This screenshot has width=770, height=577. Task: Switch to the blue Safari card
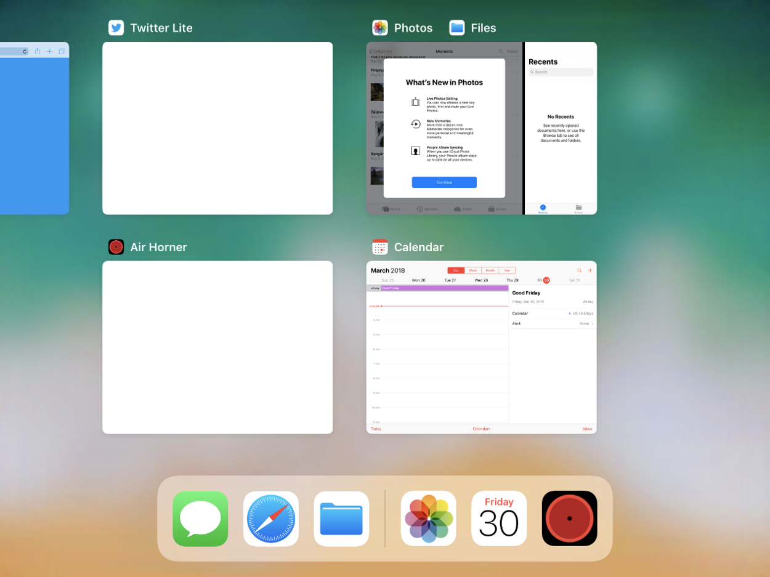click(34, 128)
